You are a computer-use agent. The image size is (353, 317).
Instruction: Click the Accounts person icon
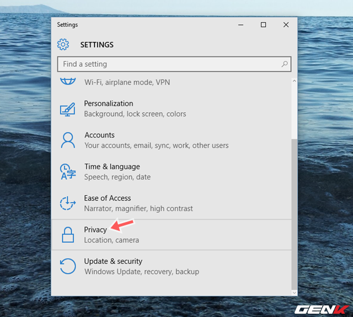[x=67, y=140]
